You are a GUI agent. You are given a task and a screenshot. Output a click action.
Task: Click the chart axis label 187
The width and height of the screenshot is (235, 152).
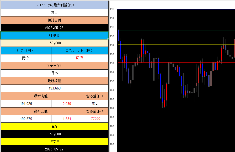coord(112,108)
